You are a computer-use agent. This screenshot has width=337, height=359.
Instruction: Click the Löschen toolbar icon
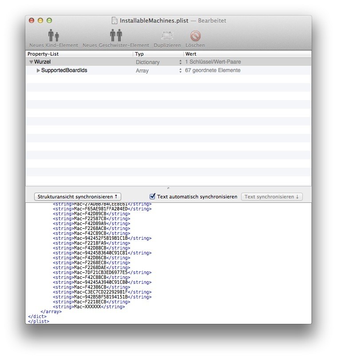(x=195, y=36)
